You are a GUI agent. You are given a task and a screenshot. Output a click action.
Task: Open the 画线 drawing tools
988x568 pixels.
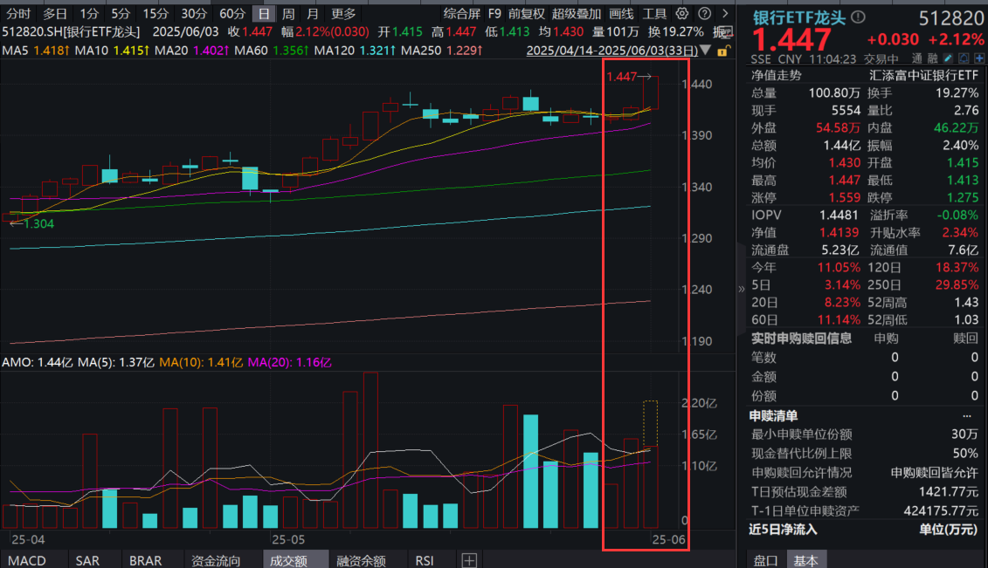point(621,13)
